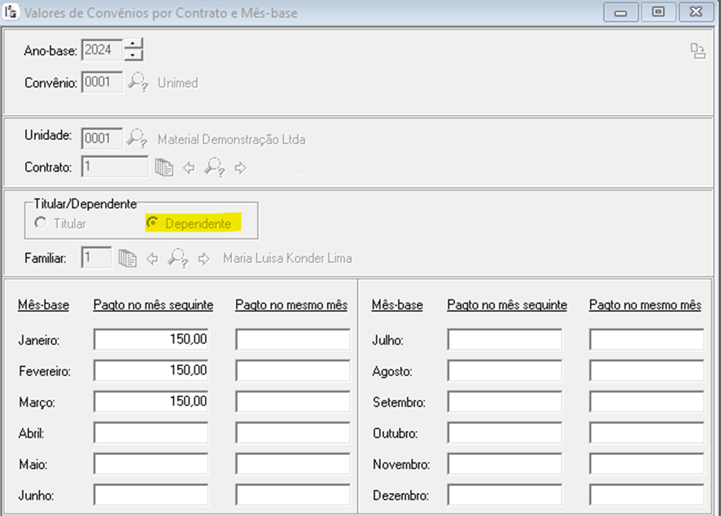
Task: Go to previous Familiar with left arrow
Action: 151,259
